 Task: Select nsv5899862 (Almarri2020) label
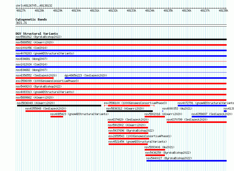(35, 97)
